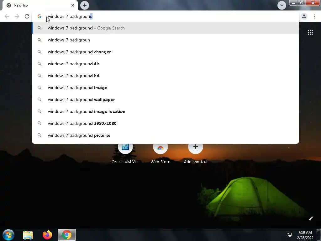Click the Show desktop strip on the taskbar
The height and width of the screenshot is (241, 321).
[319, 235]
